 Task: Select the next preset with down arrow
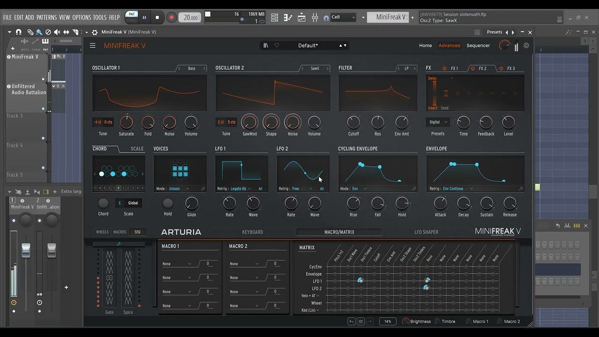[345, 45]
